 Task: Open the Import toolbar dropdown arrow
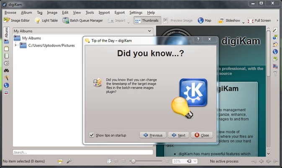128,23
